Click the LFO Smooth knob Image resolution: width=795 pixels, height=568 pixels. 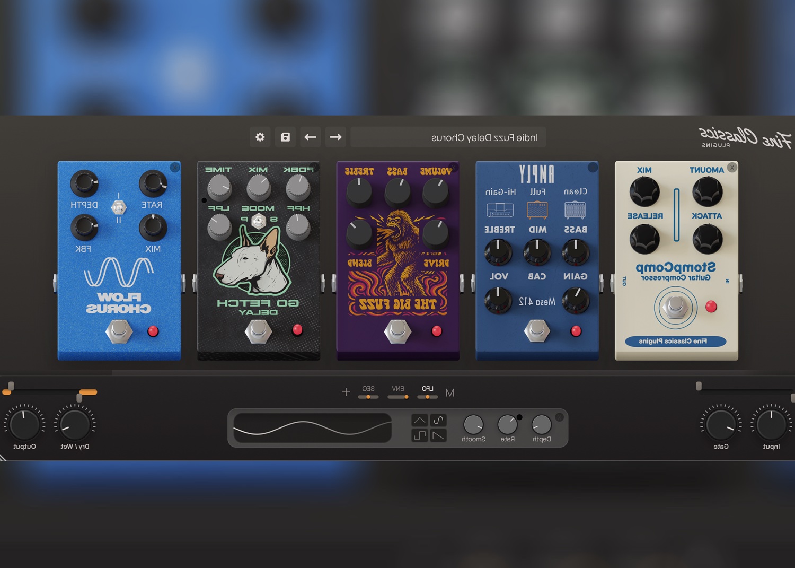point(473,424)
